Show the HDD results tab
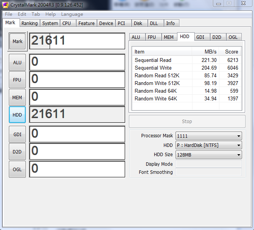 point(185,37)
